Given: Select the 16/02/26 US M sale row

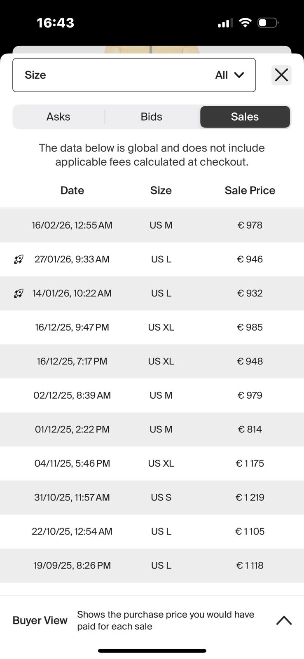Looking at the screenshot, I should pyautogui.click(x=152, y=225).
